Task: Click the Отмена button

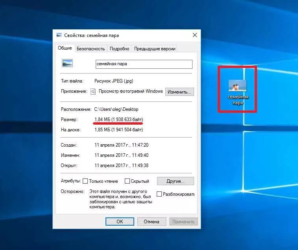Action: point(152,222)
